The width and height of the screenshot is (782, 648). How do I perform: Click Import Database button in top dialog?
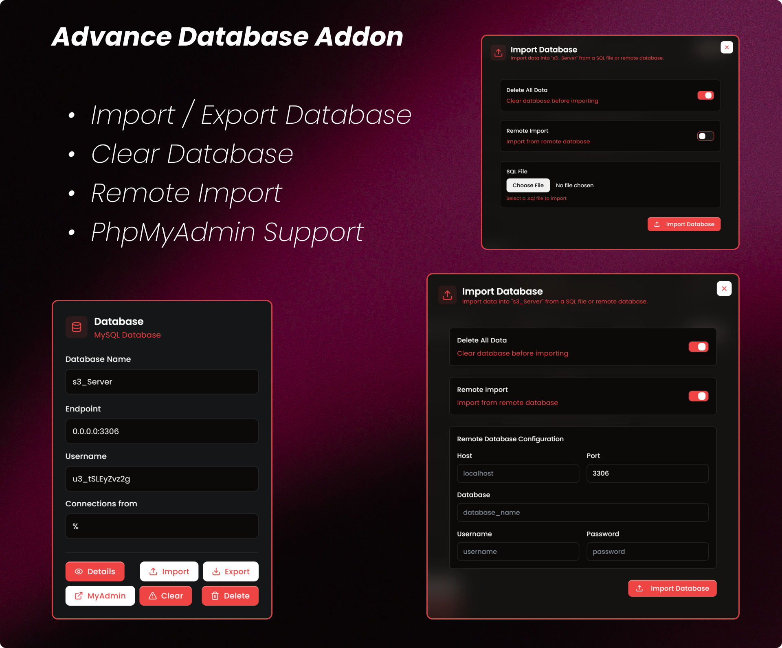point(684,224)
